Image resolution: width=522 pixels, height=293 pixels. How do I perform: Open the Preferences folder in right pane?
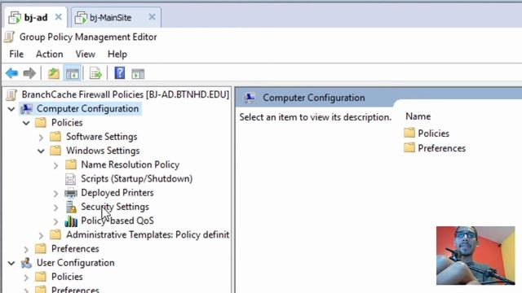[442, 148]
